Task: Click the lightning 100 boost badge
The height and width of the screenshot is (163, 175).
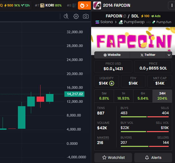Action: 145,16
